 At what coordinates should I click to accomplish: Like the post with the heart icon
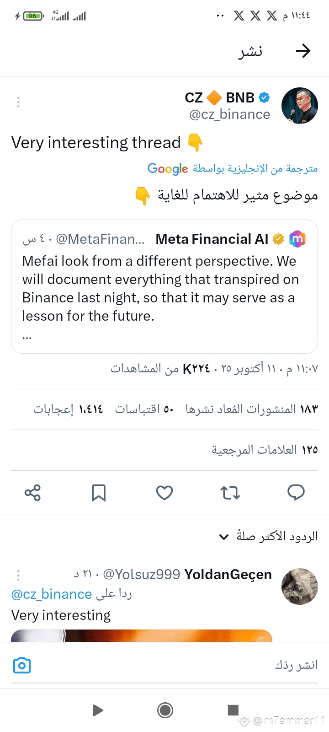tap(164, 493)
